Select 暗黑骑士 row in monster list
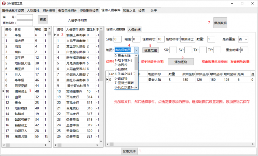 [x=22, y=91]
